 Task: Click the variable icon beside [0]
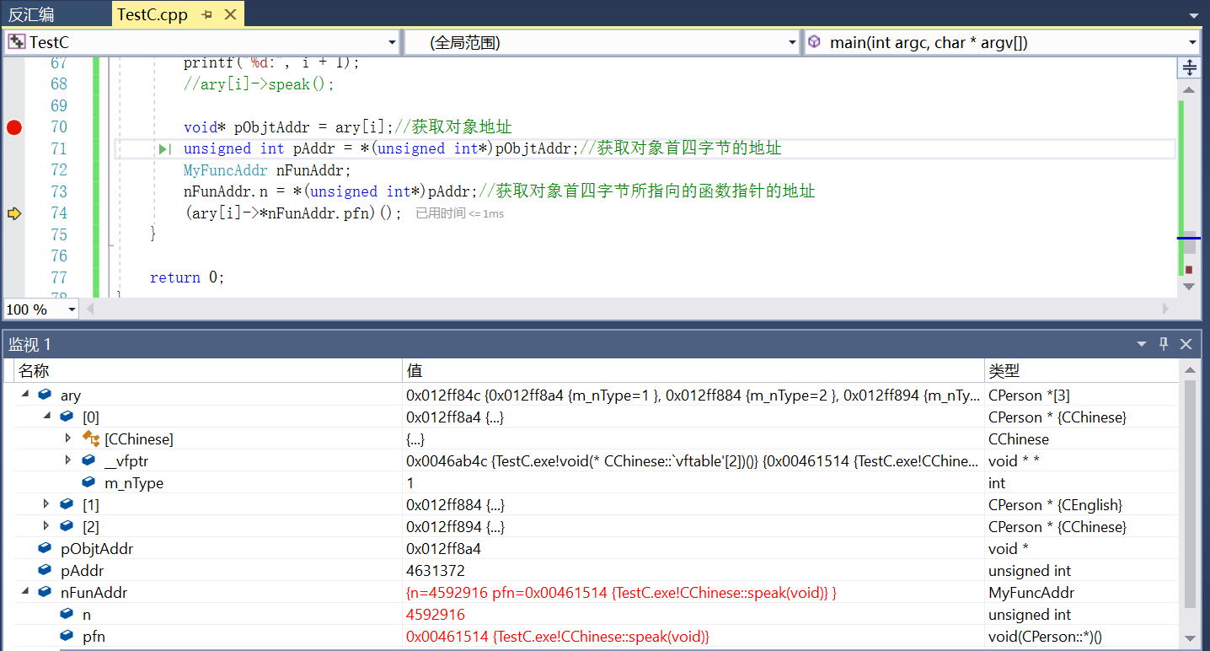67,417
